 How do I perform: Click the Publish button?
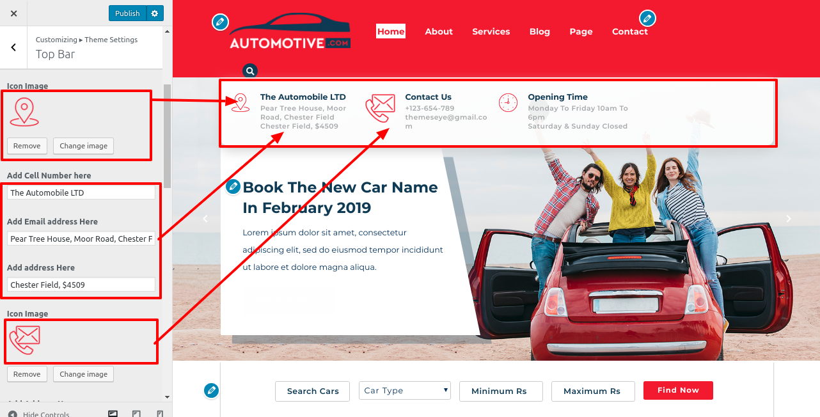pos(127,13)
